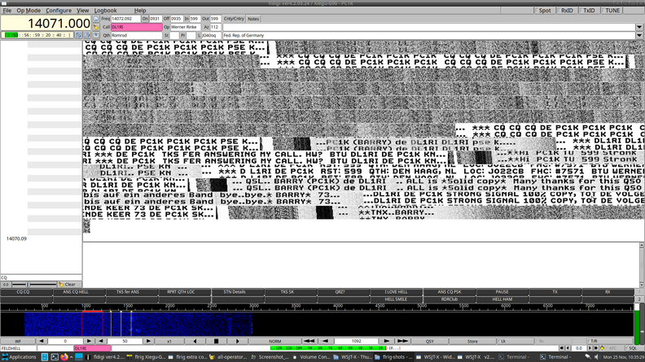Image resolution: width=645 pixels, height=362 pixels.
Task: Click the QSY button
Action: (x=429, y=341)
